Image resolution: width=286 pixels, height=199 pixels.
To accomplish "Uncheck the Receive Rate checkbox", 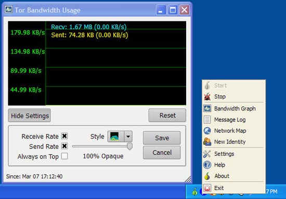I will pos(64,136).
